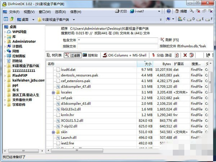
Task: Select devtools_resources.pak file row
Action: 80,75
